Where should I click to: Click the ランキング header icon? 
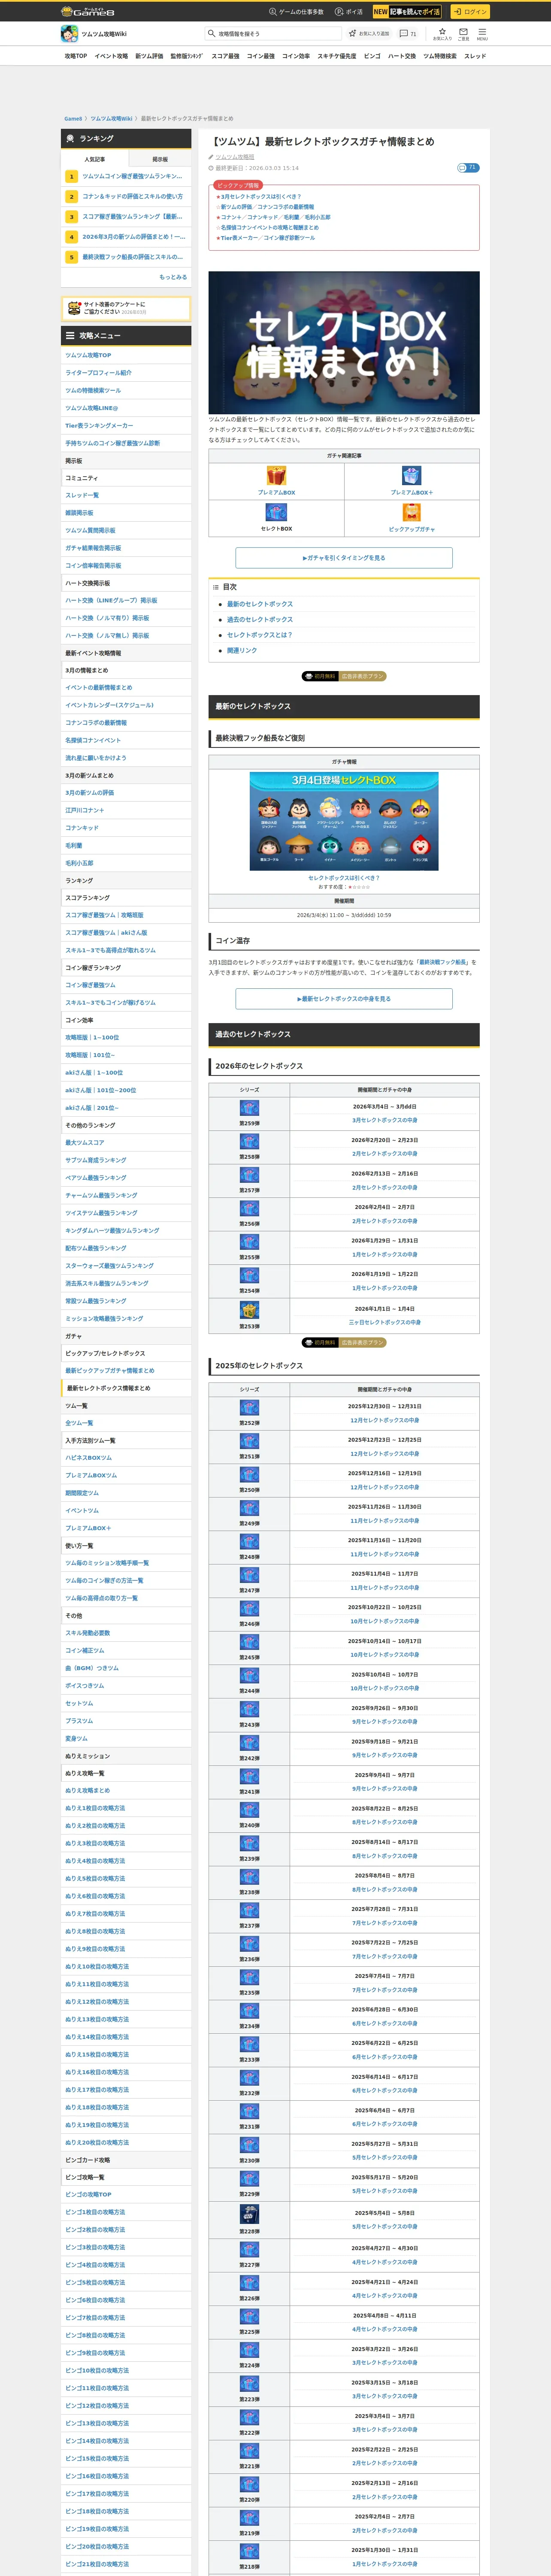(70, 139)
